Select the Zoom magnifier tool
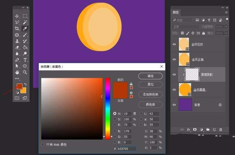This screenshot has width=235, height=155. click(25, 72)
